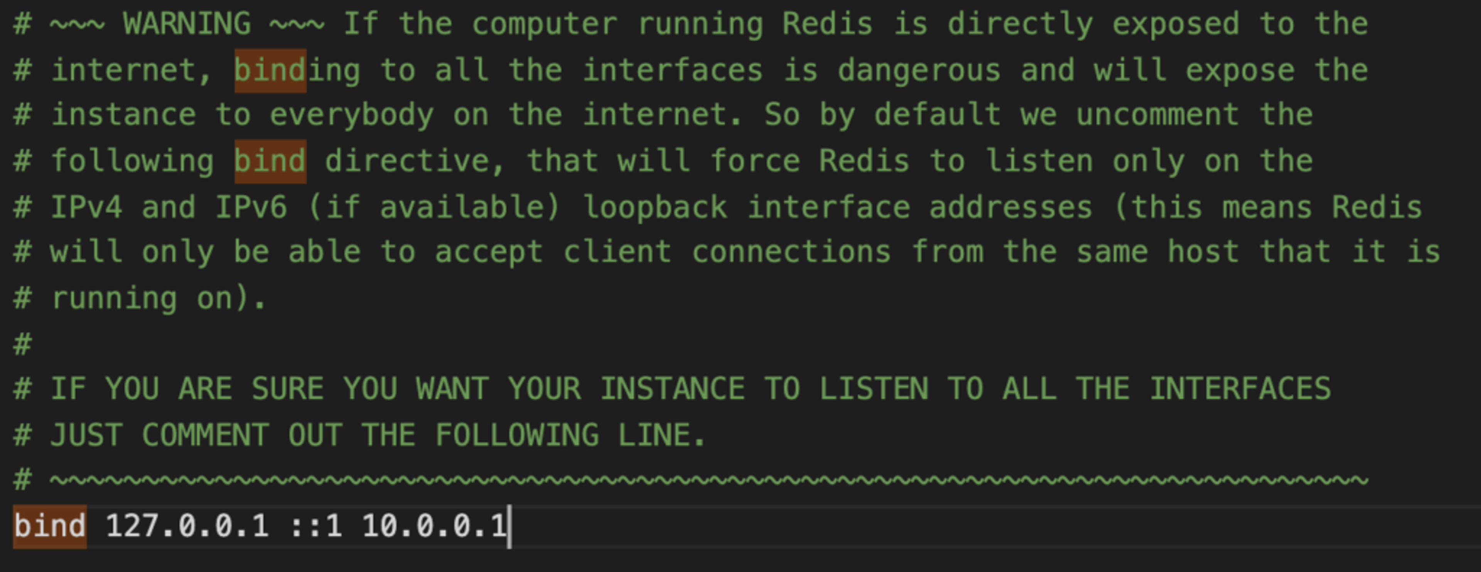
Task: Click the empty '#' comment line
Action: point(22,345)
